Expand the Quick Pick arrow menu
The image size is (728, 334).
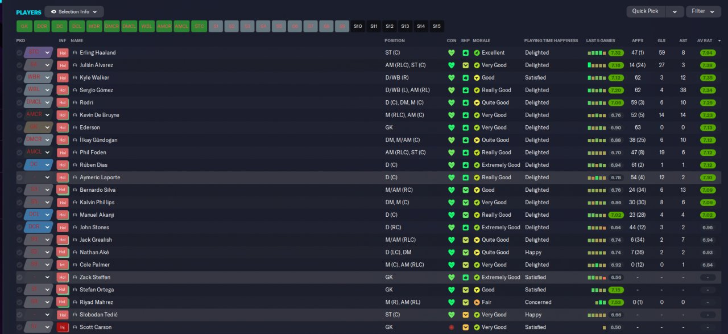pyautogui.click(x=675, y=11)
